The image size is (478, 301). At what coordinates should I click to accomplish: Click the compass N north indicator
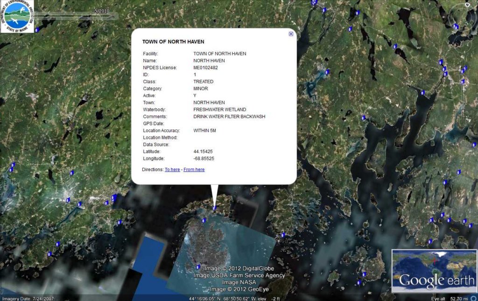pyautogui.click(x=467, y=5)
